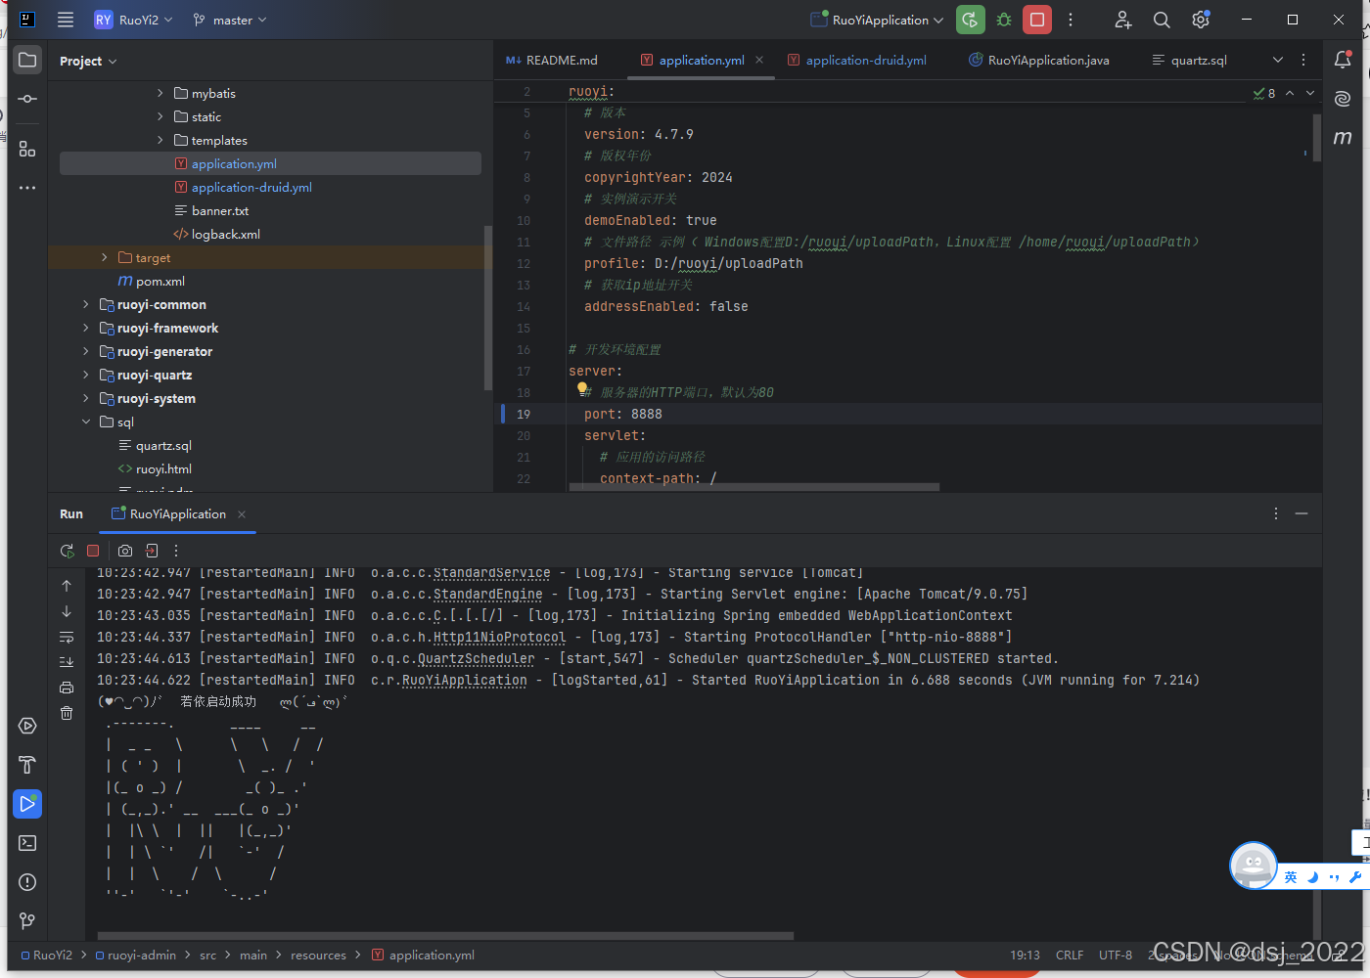
Task: Open more run actions in title bar
Action: click(x=1071, y=20)
